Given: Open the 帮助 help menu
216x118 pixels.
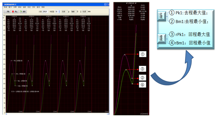Looking at the screenshot, I should (43, 7).
